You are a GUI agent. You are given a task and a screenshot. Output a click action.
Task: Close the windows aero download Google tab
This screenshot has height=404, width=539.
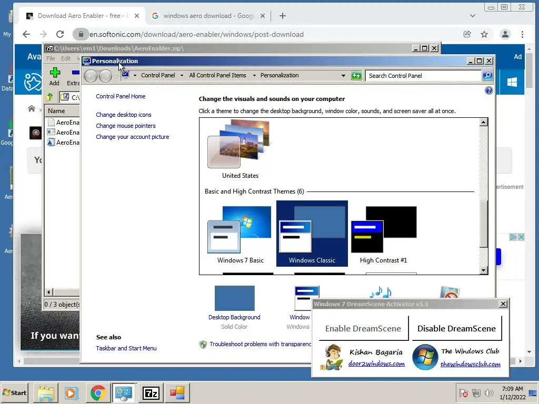[262, 16]
